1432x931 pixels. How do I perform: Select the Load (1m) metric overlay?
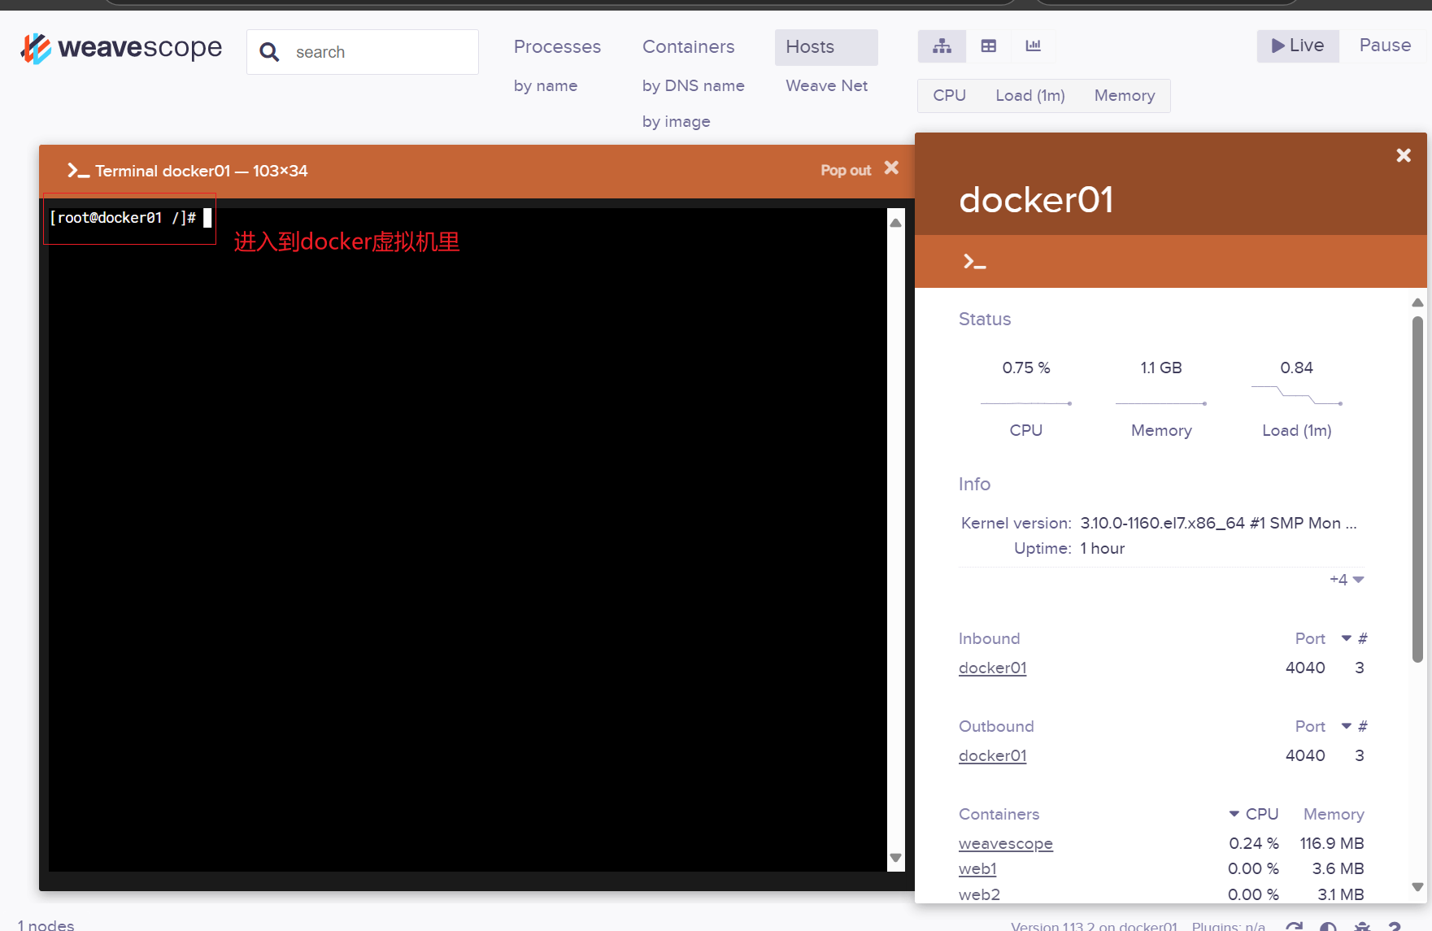[1030, 96]
